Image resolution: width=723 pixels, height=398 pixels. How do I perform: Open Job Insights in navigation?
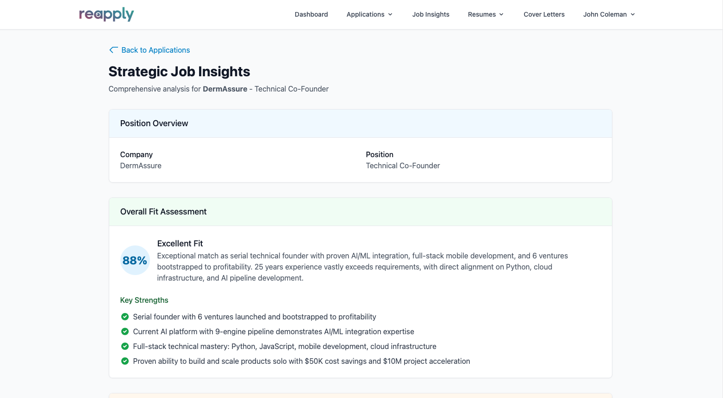430,14
